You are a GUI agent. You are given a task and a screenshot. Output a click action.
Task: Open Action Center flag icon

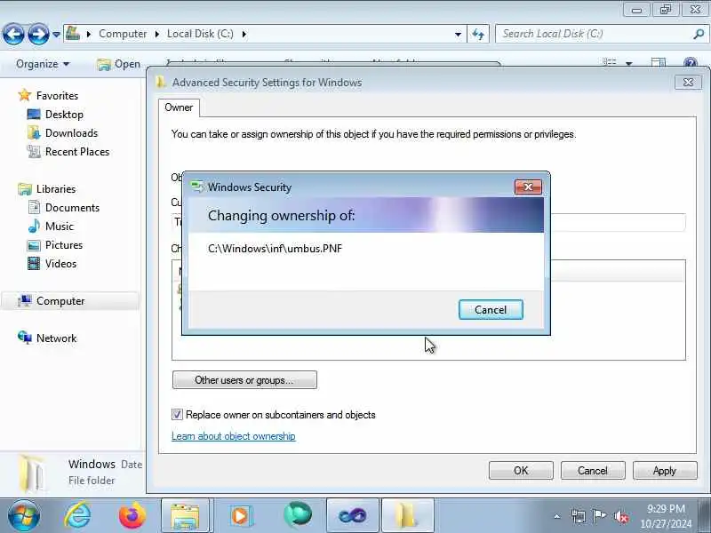pyautogui.click(x=599, y=516)
